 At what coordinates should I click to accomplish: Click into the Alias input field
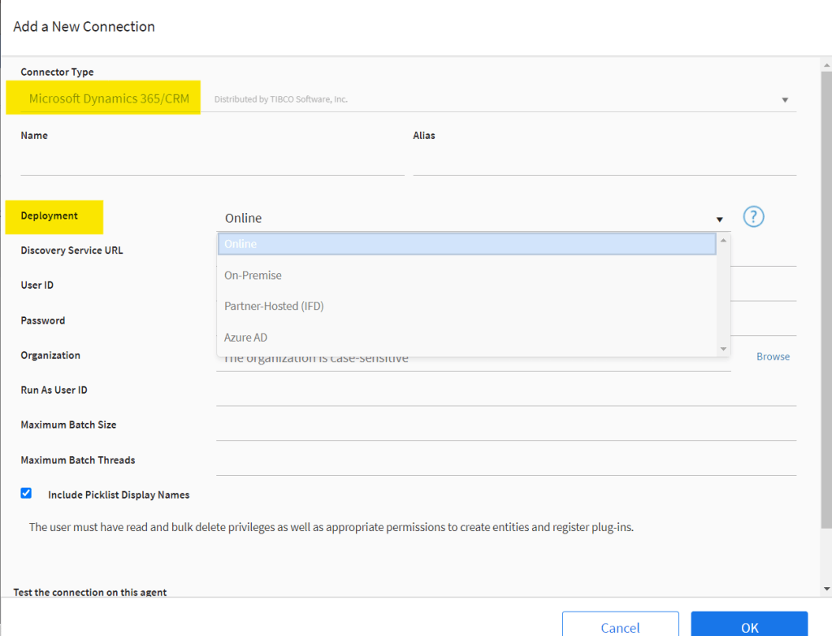[604, 163]
